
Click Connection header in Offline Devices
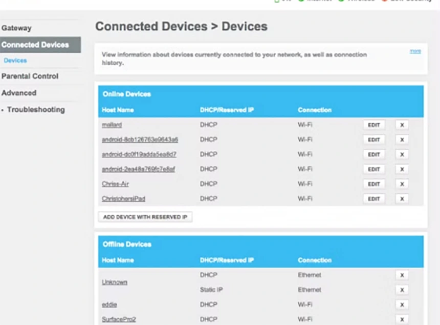pyautogui.click(x=315, y=260)
